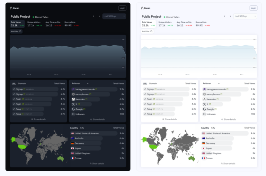Select Bounce Rate metric in dark dashboard

click(x=71, y=24)
